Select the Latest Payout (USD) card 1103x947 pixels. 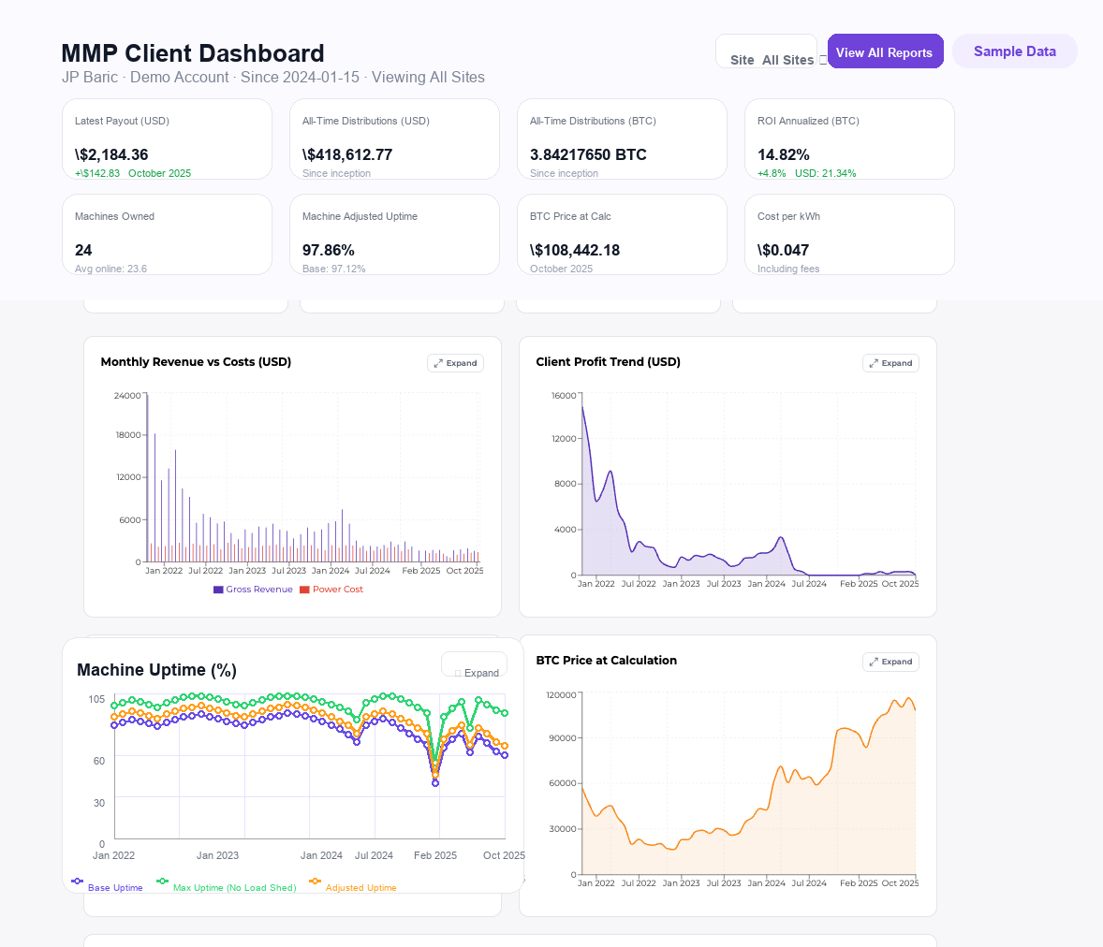pos(167,138)
